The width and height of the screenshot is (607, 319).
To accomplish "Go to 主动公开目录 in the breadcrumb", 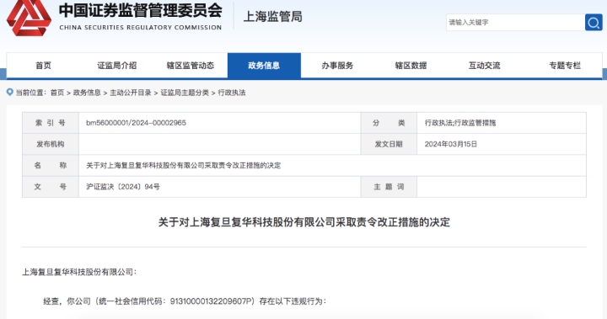I will click(131, 93).
